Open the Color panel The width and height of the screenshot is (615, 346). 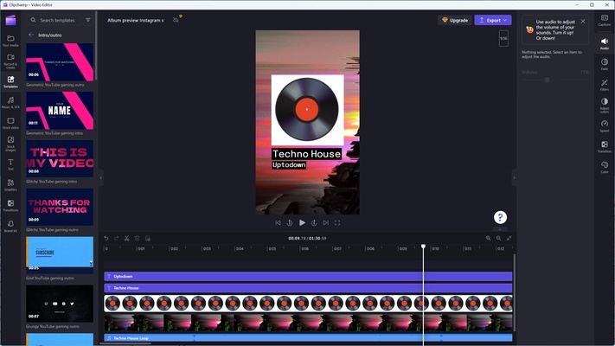pos(605,167)
